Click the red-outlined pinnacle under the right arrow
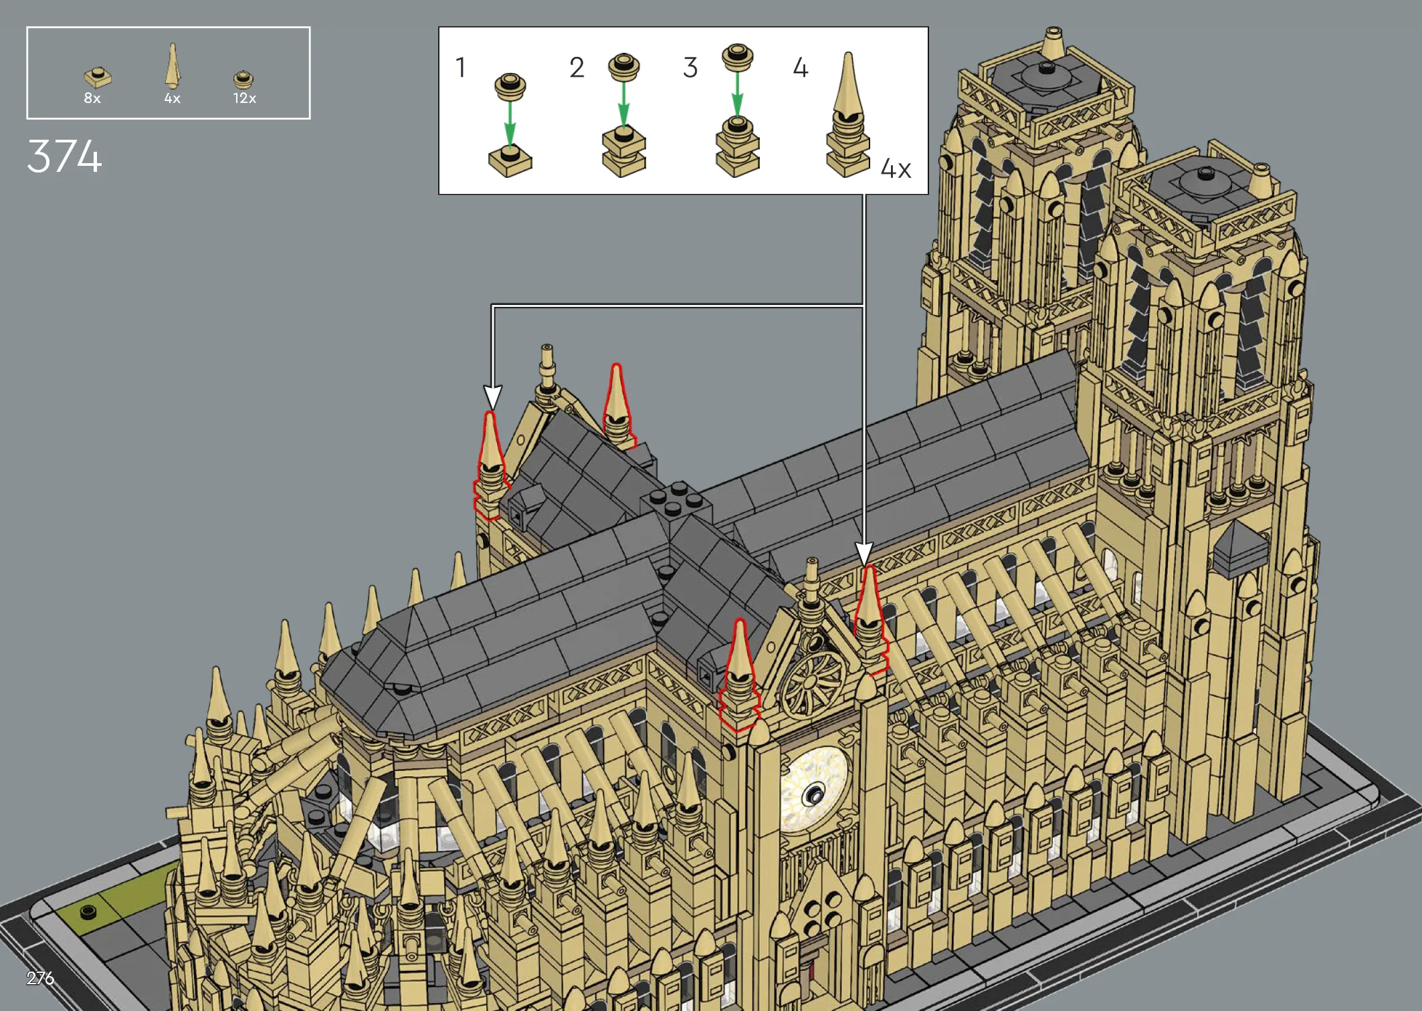Viewport: 1422px width, 1011px height. coord(870,620)
